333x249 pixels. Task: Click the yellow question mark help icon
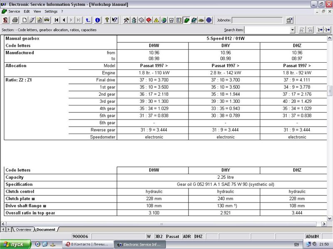[107, 20]
